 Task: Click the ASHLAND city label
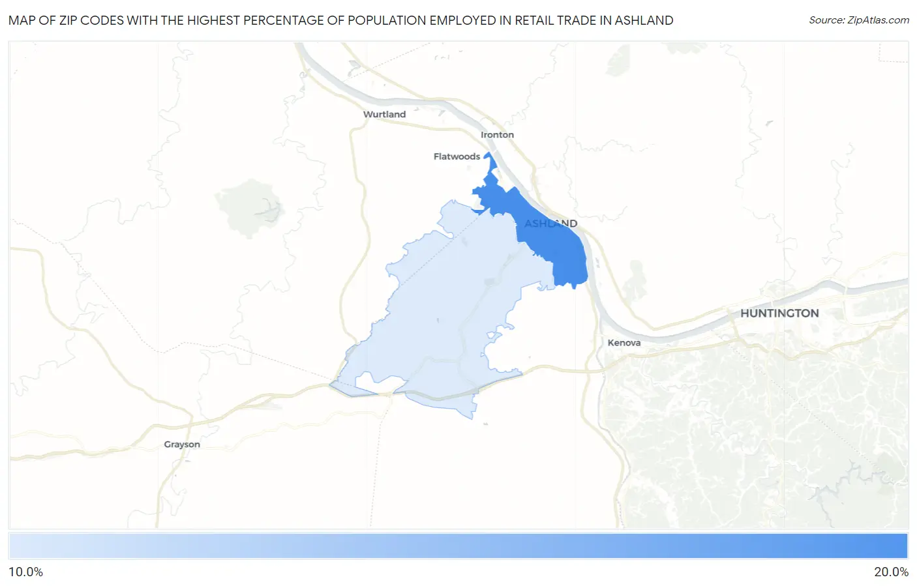click(551, 224)
